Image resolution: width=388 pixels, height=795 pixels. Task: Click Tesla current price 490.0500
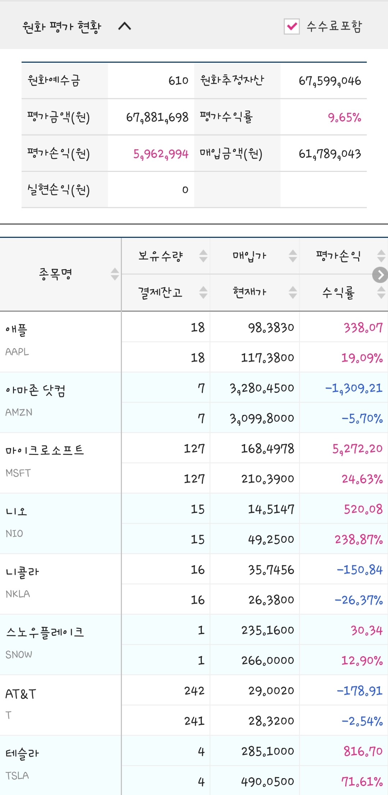pyautogui.click(x=268, y=781)
